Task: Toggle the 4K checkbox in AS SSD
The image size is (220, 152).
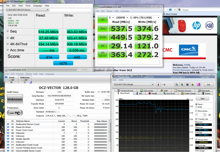Action: click(x=8, y=38)
